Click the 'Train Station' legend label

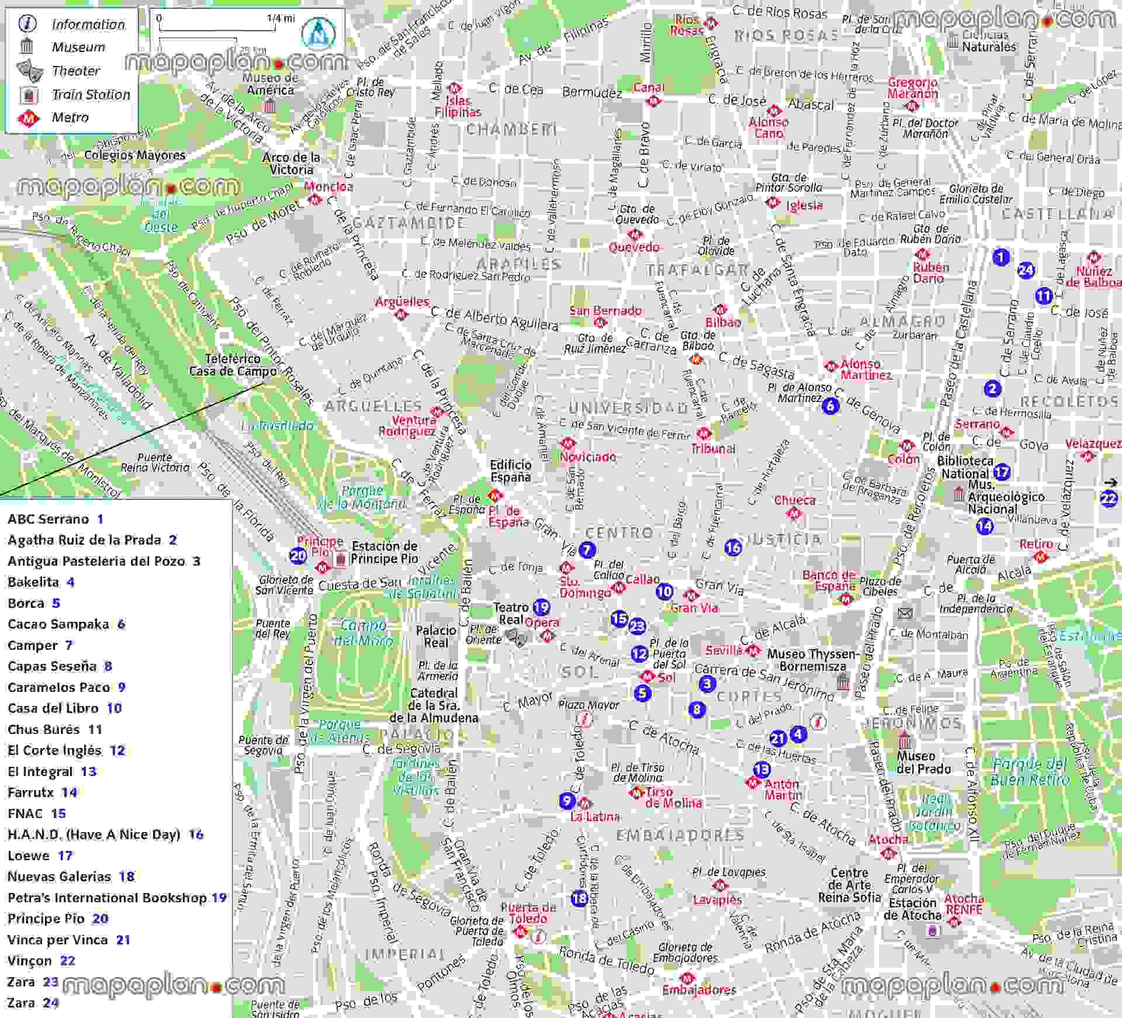91,94
